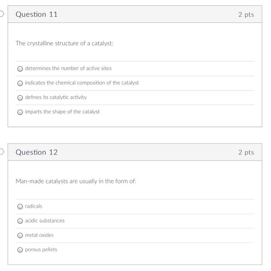
Task: Click the 'defines its catalytic activity' answer text
Action: [x=56, y=97]
